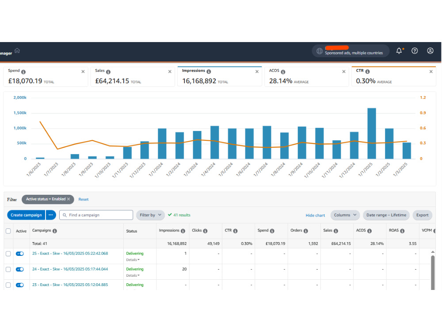Open more options next to Create campaign
The image size is (442, 332).
tap(51, 215)
